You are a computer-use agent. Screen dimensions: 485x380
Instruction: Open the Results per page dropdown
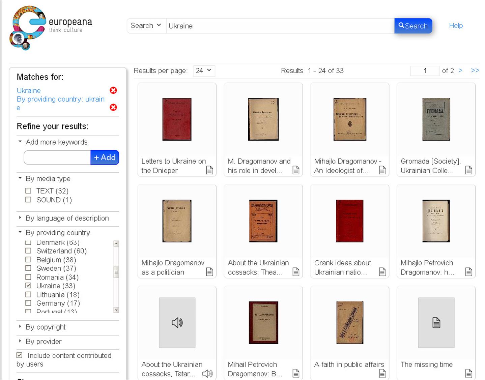(x=204, y=71)
